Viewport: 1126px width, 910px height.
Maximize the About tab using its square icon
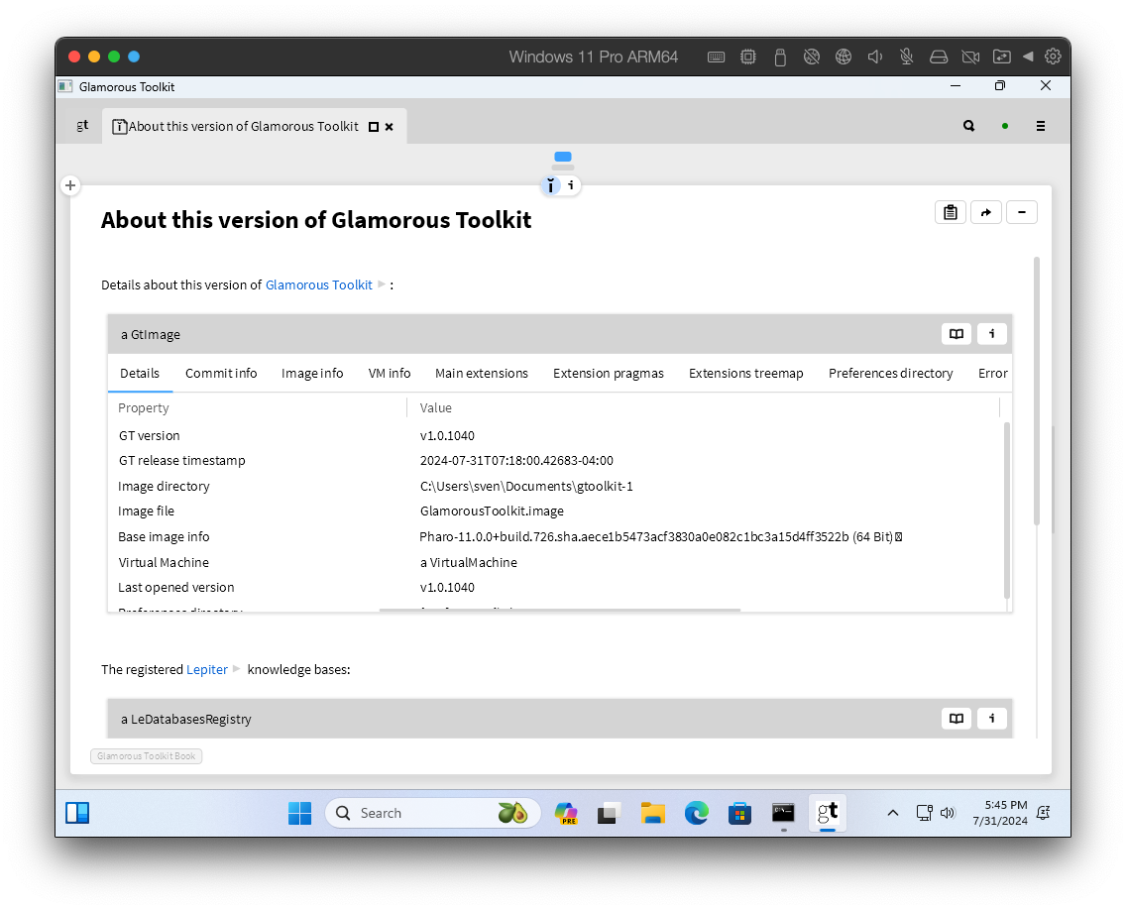point(374,127)
